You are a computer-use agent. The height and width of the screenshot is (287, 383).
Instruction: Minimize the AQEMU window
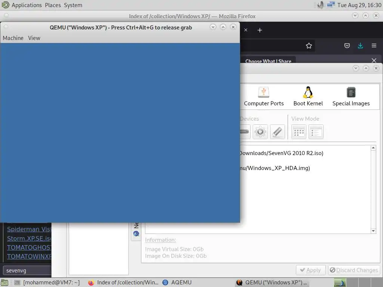356,68
